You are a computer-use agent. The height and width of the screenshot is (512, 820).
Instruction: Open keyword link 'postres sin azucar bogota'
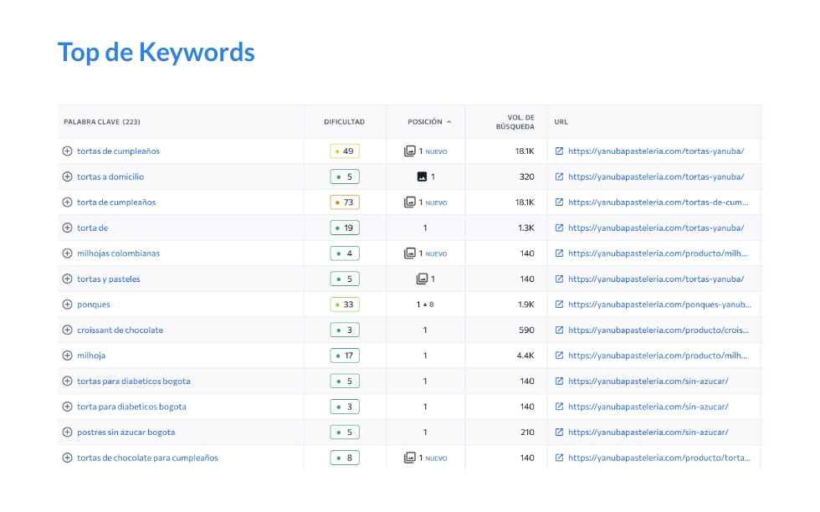(x=126, y=433)
